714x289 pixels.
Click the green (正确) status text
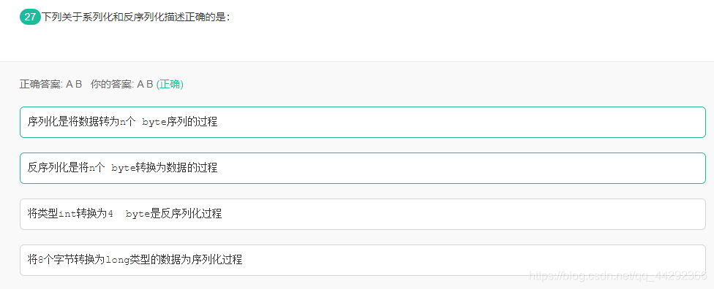(170, 85)
